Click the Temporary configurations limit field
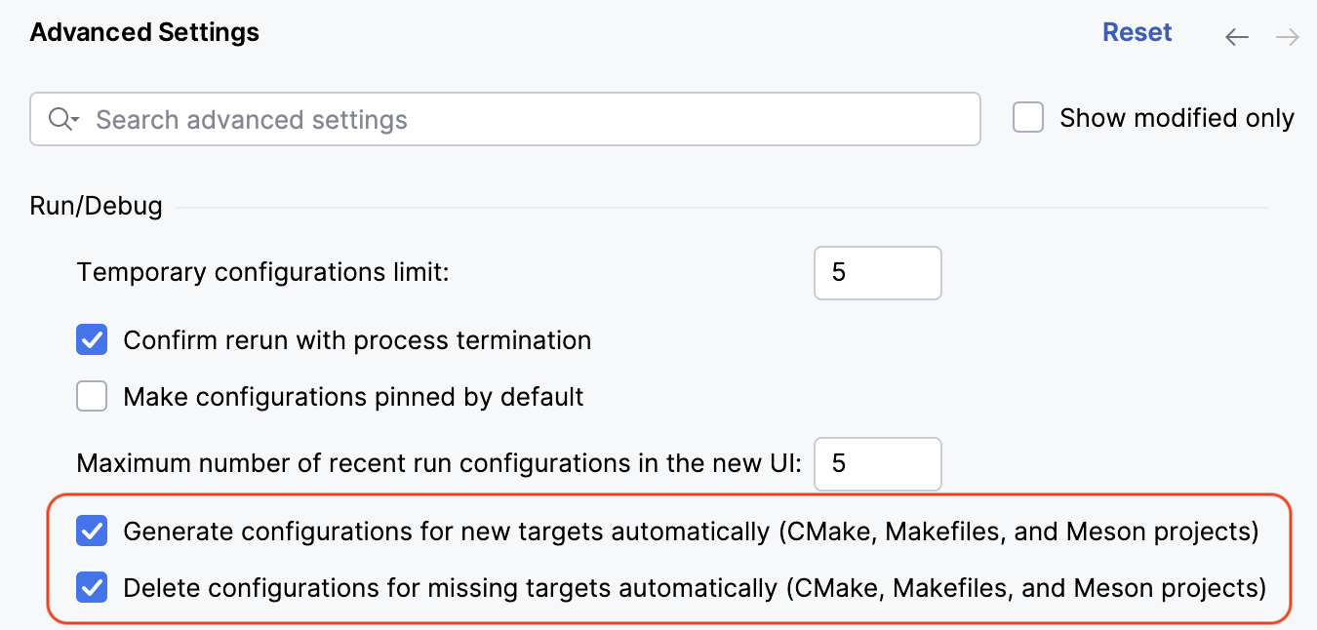 [x=877, y=273]
